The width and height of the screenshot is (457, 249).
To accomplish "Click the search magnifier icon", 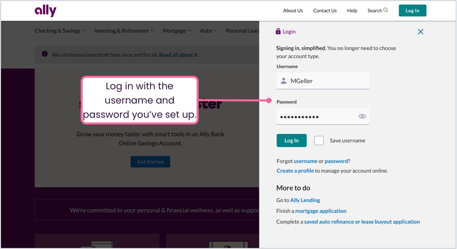I will pos(385,10).
